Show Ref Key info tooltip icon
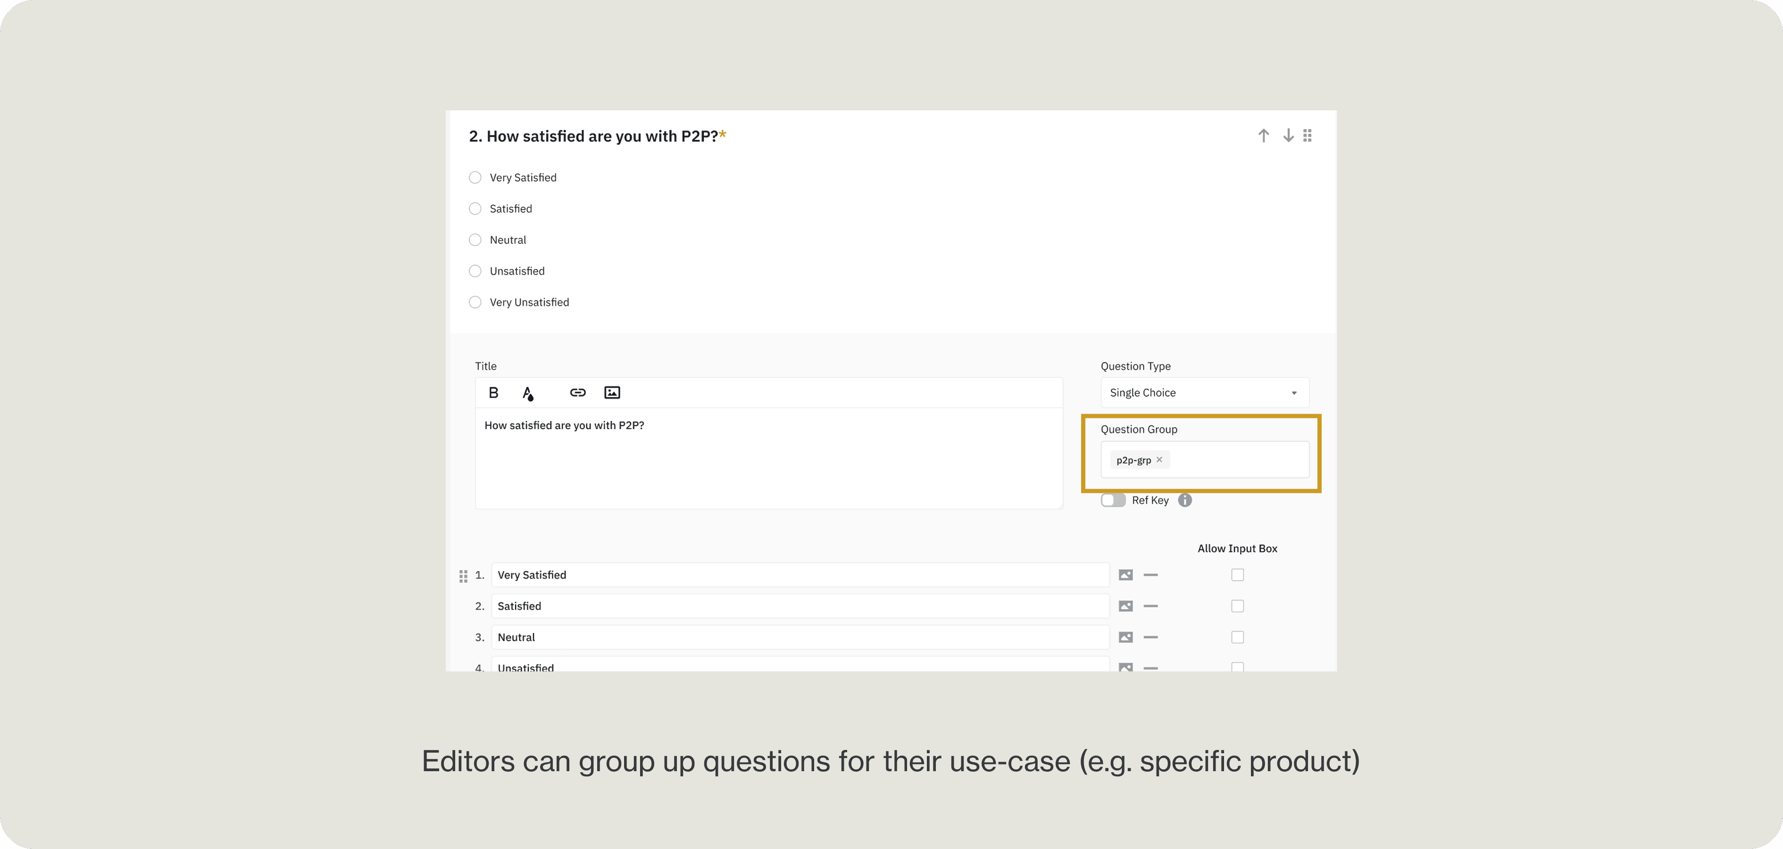1783x849 pixels. coord(1185,500)
